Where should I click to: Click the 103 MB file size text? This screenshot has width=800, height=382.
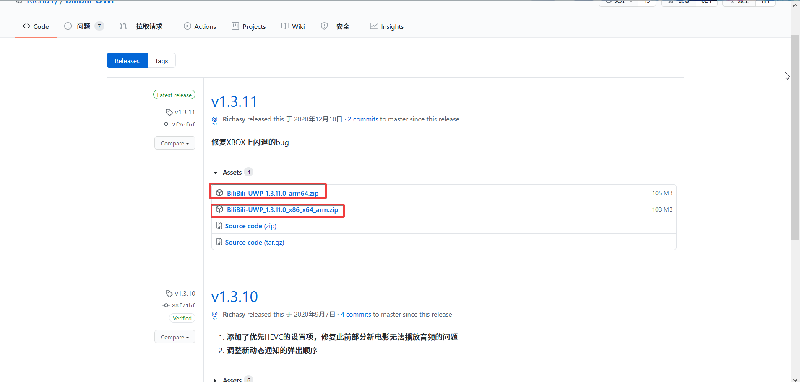[x=662, y=209]
